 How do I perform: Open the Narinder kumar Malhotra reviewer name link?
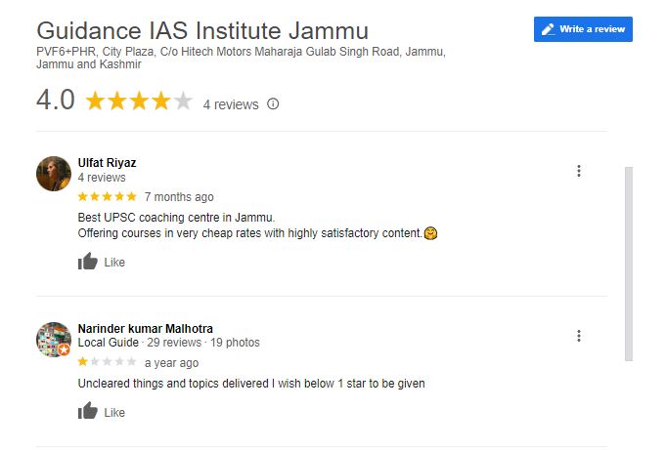pos(146,329)
